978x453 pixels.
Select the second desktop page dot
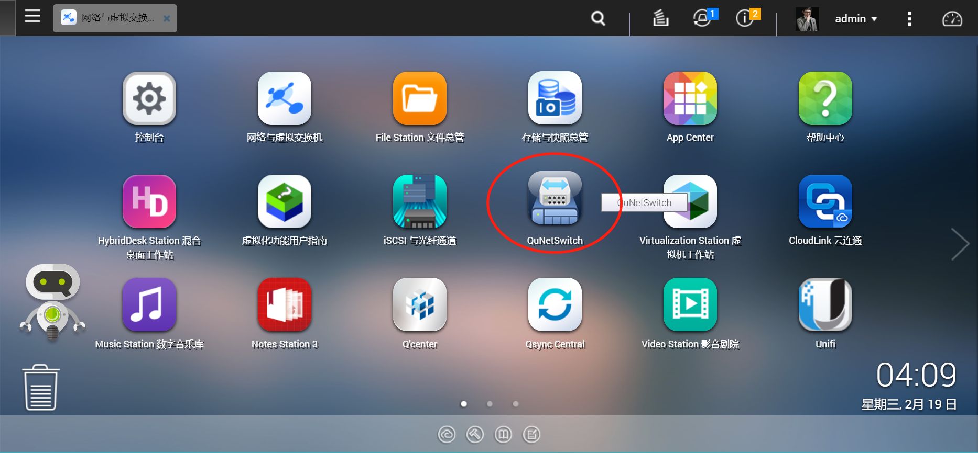(x=490, y=404)
